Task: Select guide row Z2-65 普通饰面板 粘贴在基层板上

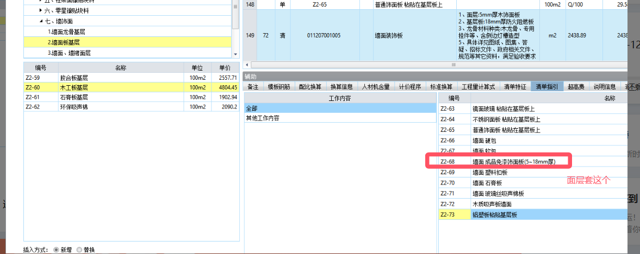Action: coord(533,130)
